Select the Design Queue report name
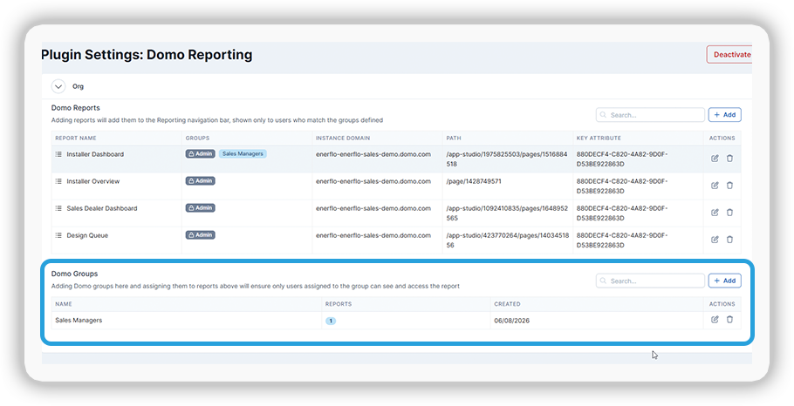The width and height of the screenshot is (794, 406). pos(87,235)
